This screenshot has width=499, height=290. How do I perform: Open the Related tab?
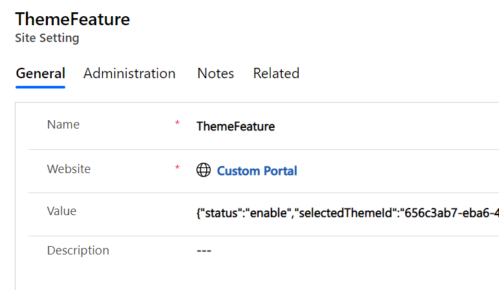pyautogui.click(x=276, y=74)
